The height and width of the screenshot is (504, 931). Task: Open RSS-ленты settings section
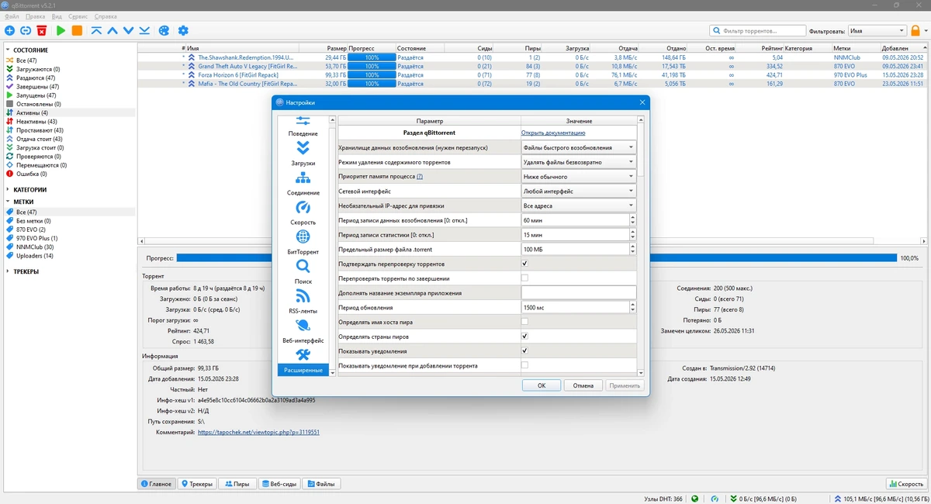coord(303,302)
